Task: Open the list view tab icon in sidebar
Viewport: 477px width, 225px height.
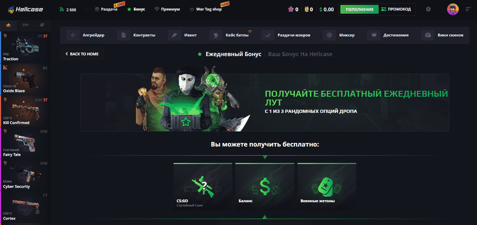Action: [42, 25]
